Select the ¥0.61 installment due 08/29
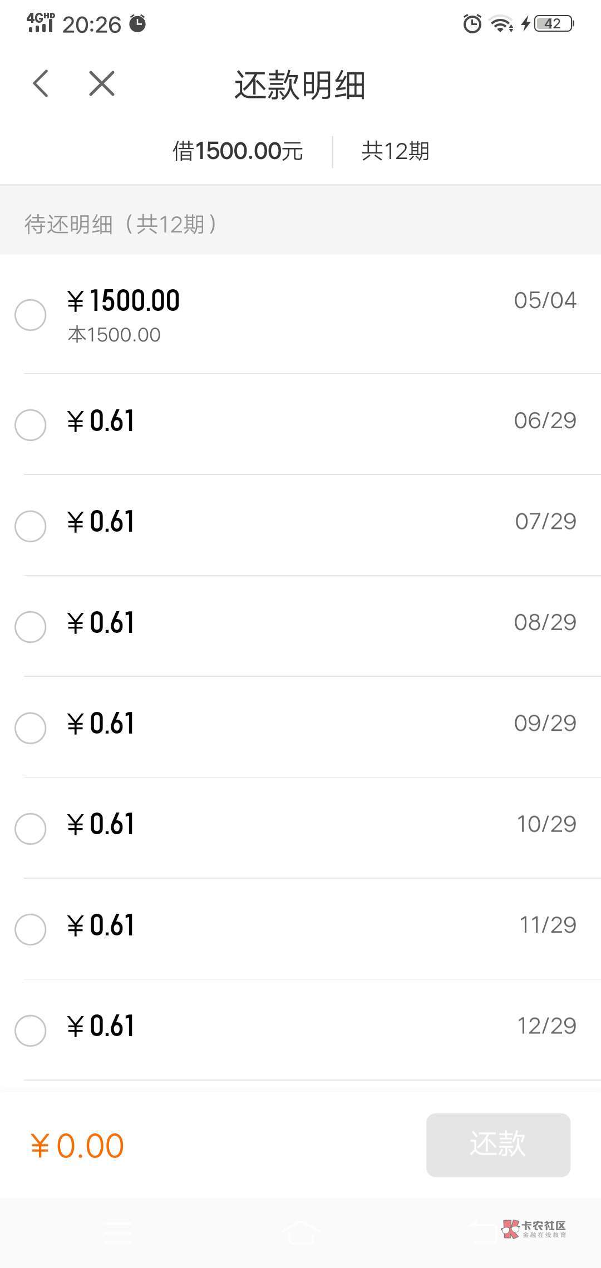The image size is (601, 1268). (31, 627)
